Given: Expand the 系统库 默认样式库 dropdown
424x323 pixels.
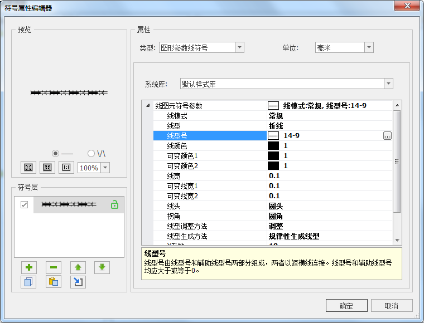Looking at the screenshot, I should click(x=388, y=84).
